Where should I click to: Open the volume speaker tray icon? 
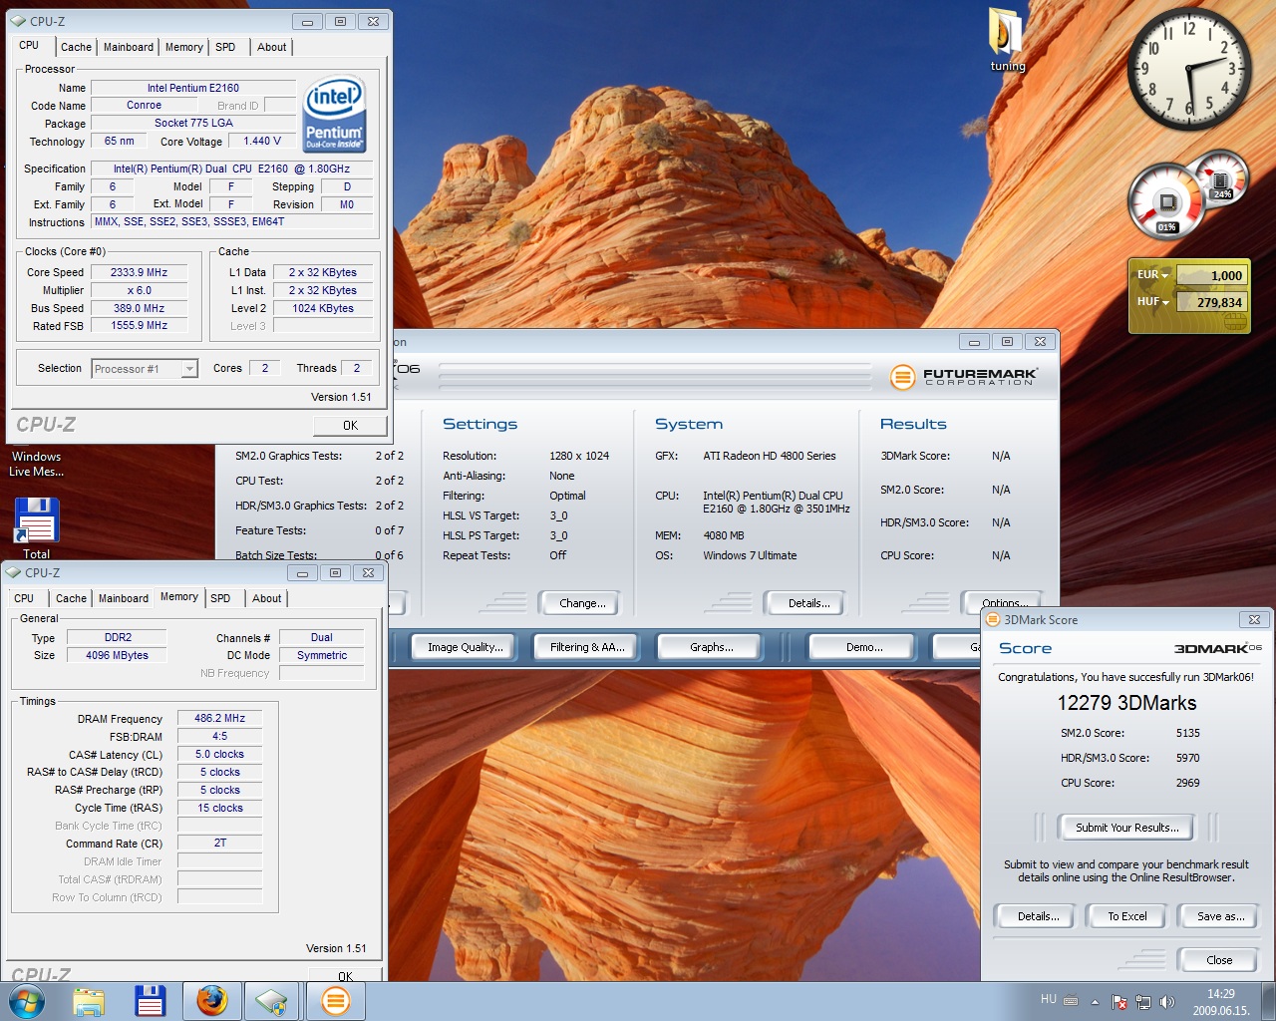(1167, 1002)
